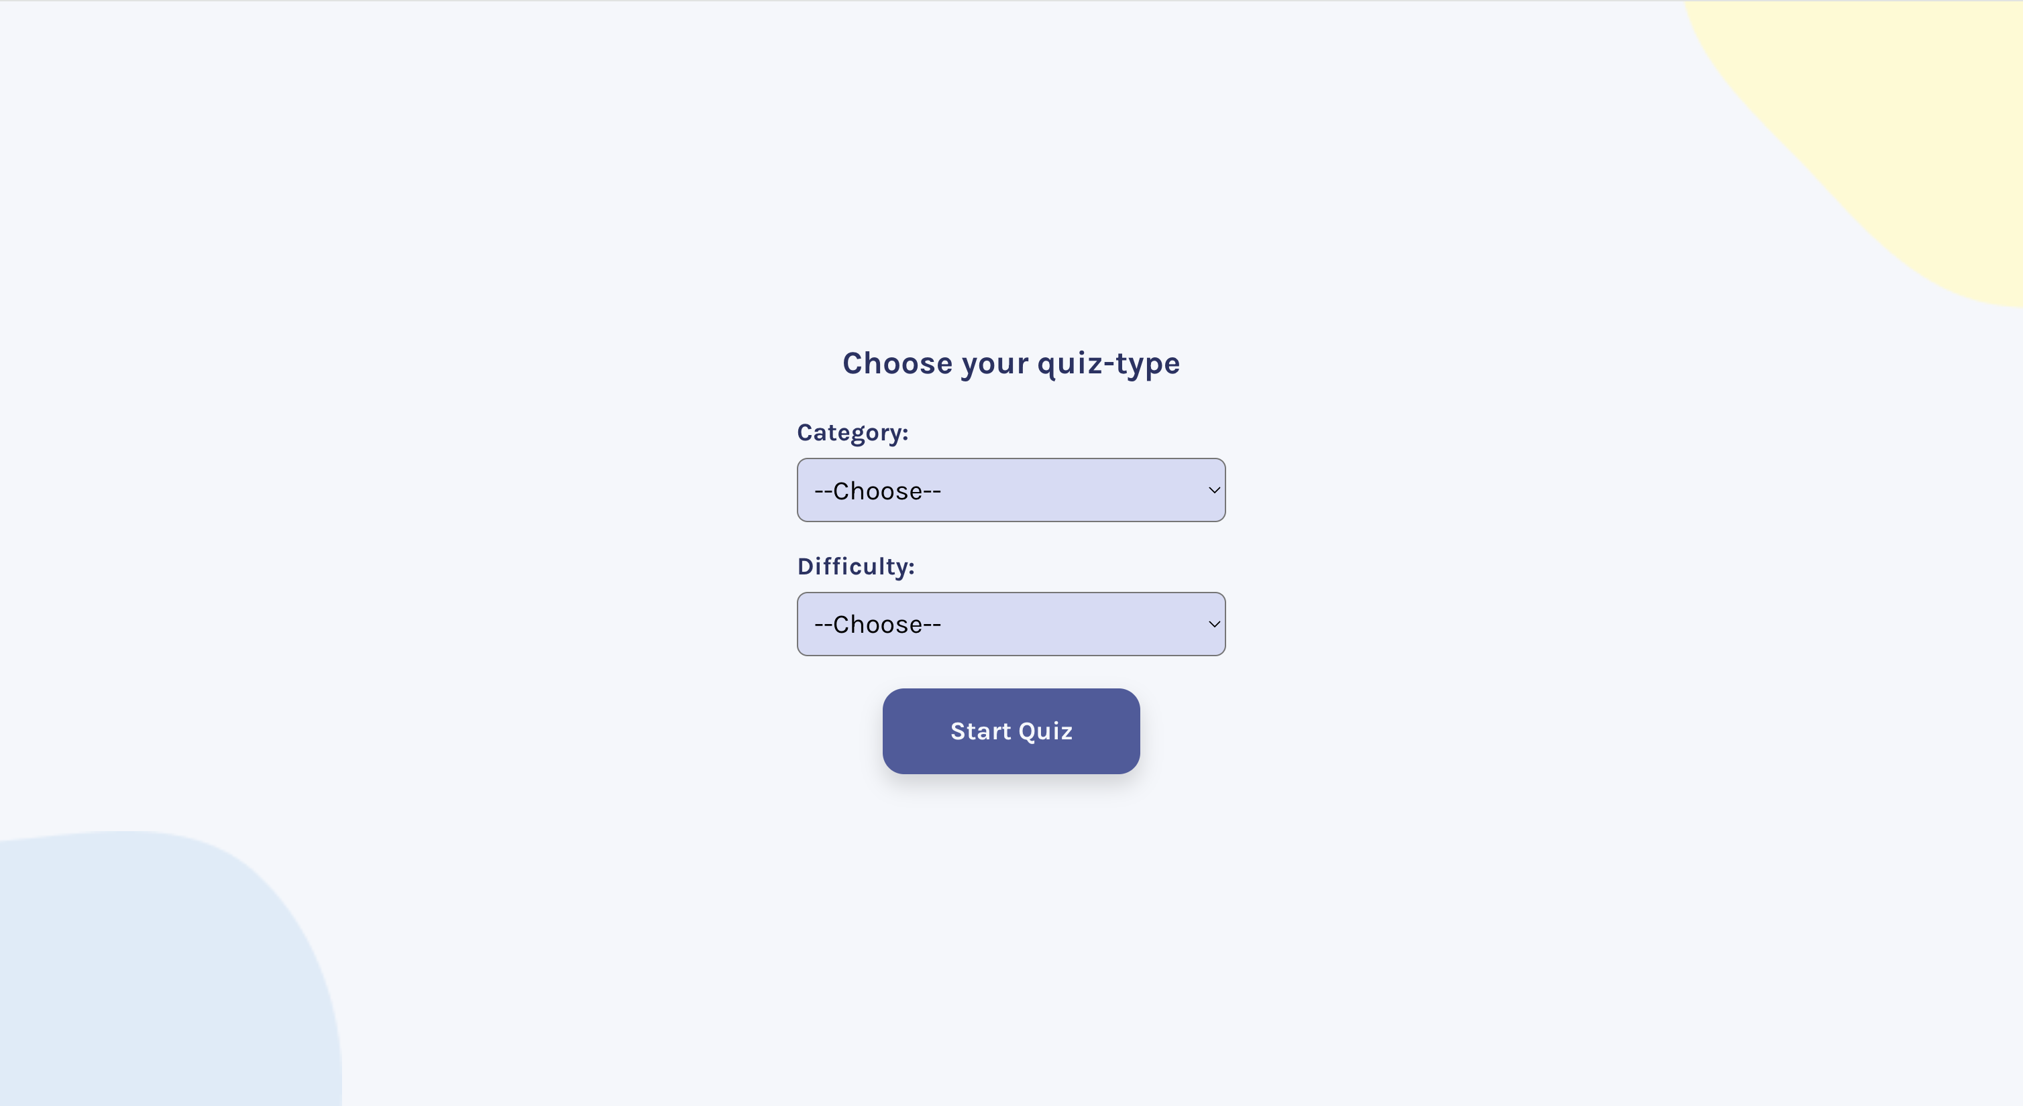This screenshot has height=1106, width=2023.
Task: Click the yellow blob shape in the top-right corner
Action: [x=1900, y=118]
